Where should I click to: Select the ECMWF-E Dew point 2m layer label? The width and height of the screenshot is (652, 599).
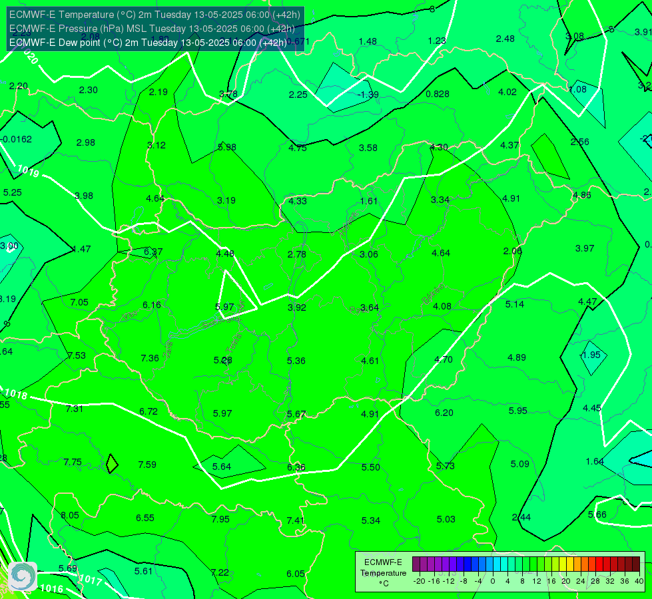[148, 43]
